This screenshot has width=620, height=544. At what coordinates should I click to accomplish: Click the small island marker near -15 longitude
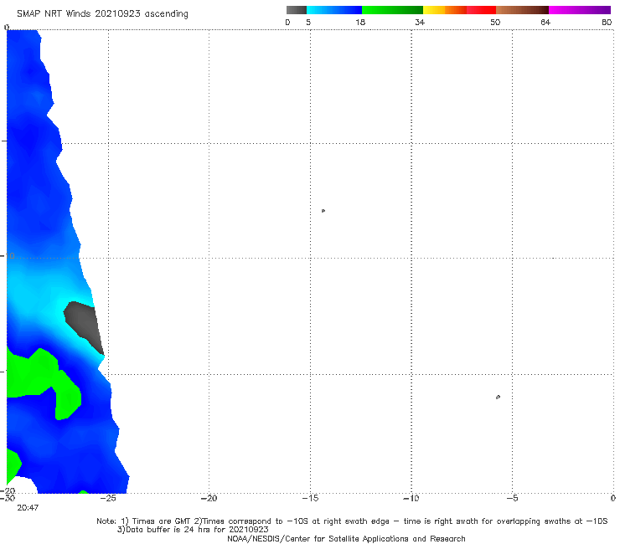pyautogui.click(x=323, y=211)
